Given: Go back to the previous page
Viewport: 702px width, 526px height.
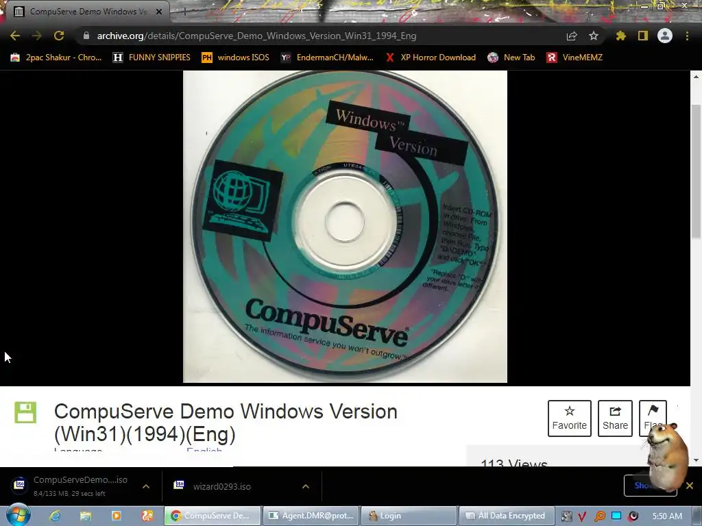Looking at the screenshot, I should click(15, 36).
